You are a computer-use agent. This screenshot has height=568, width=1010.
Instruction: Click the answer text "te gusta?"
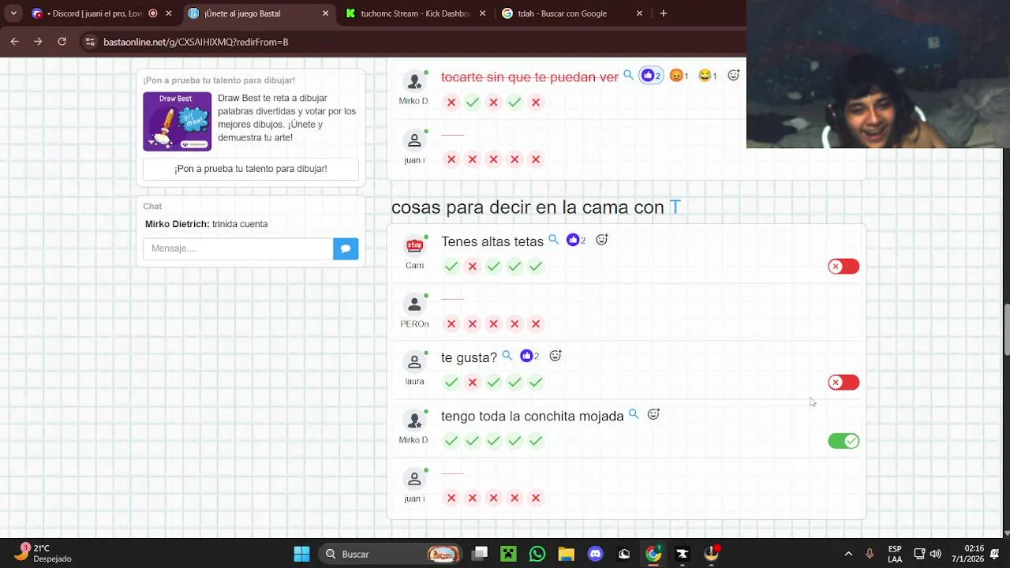click(469, 357)
